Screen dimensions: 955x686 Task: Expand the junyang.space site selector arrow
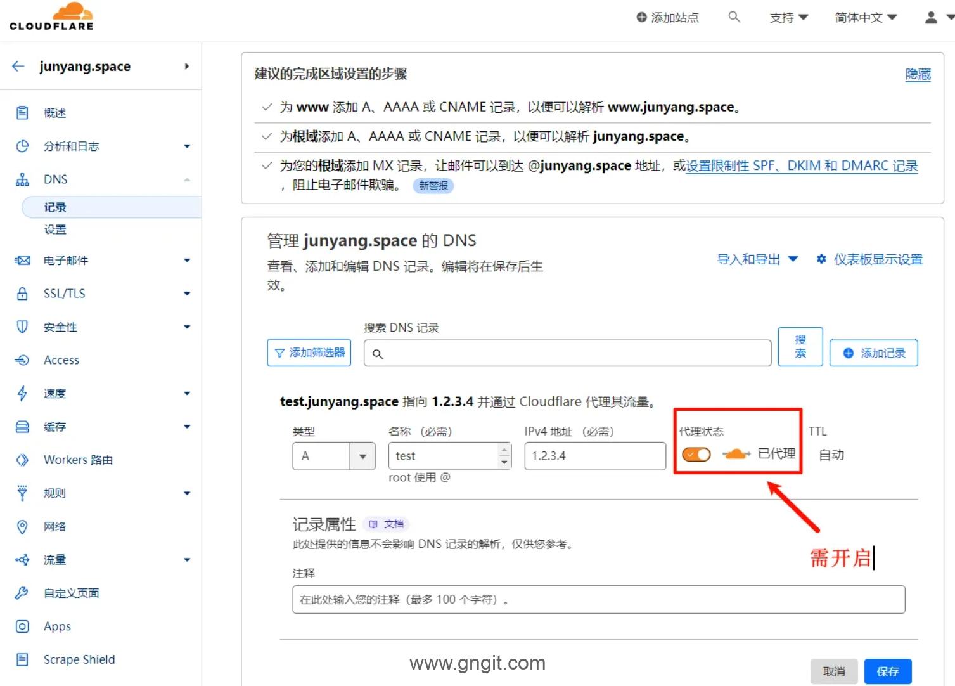(x=187, y=66)
